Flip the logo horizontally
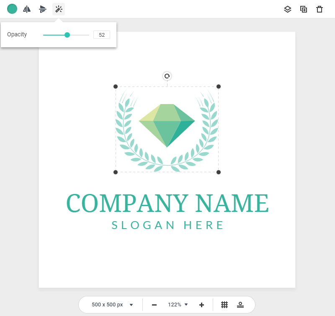 tap(27, 9)
